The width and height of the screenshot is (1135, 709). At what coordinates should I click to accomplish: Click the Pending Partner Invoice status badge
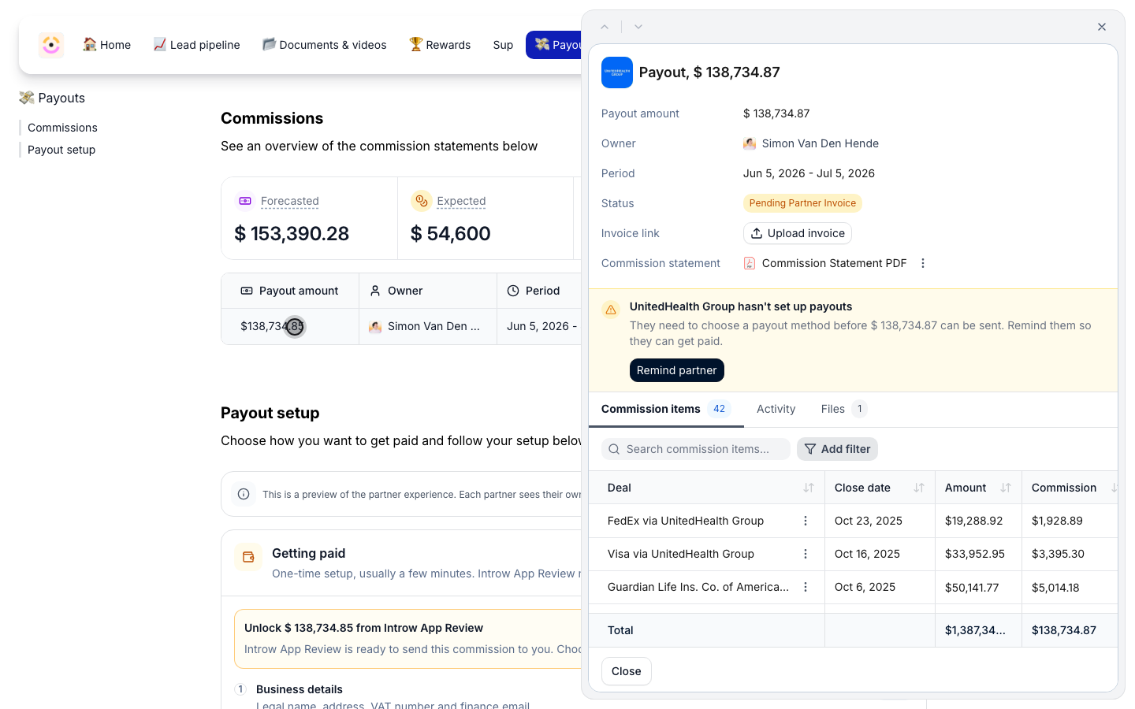point(802,203)
